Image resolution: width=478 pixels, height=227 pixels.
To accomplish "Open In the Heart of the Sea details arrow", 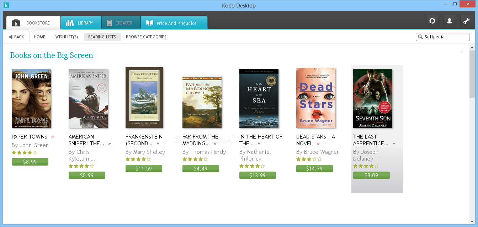I will [x=259, y=144].
